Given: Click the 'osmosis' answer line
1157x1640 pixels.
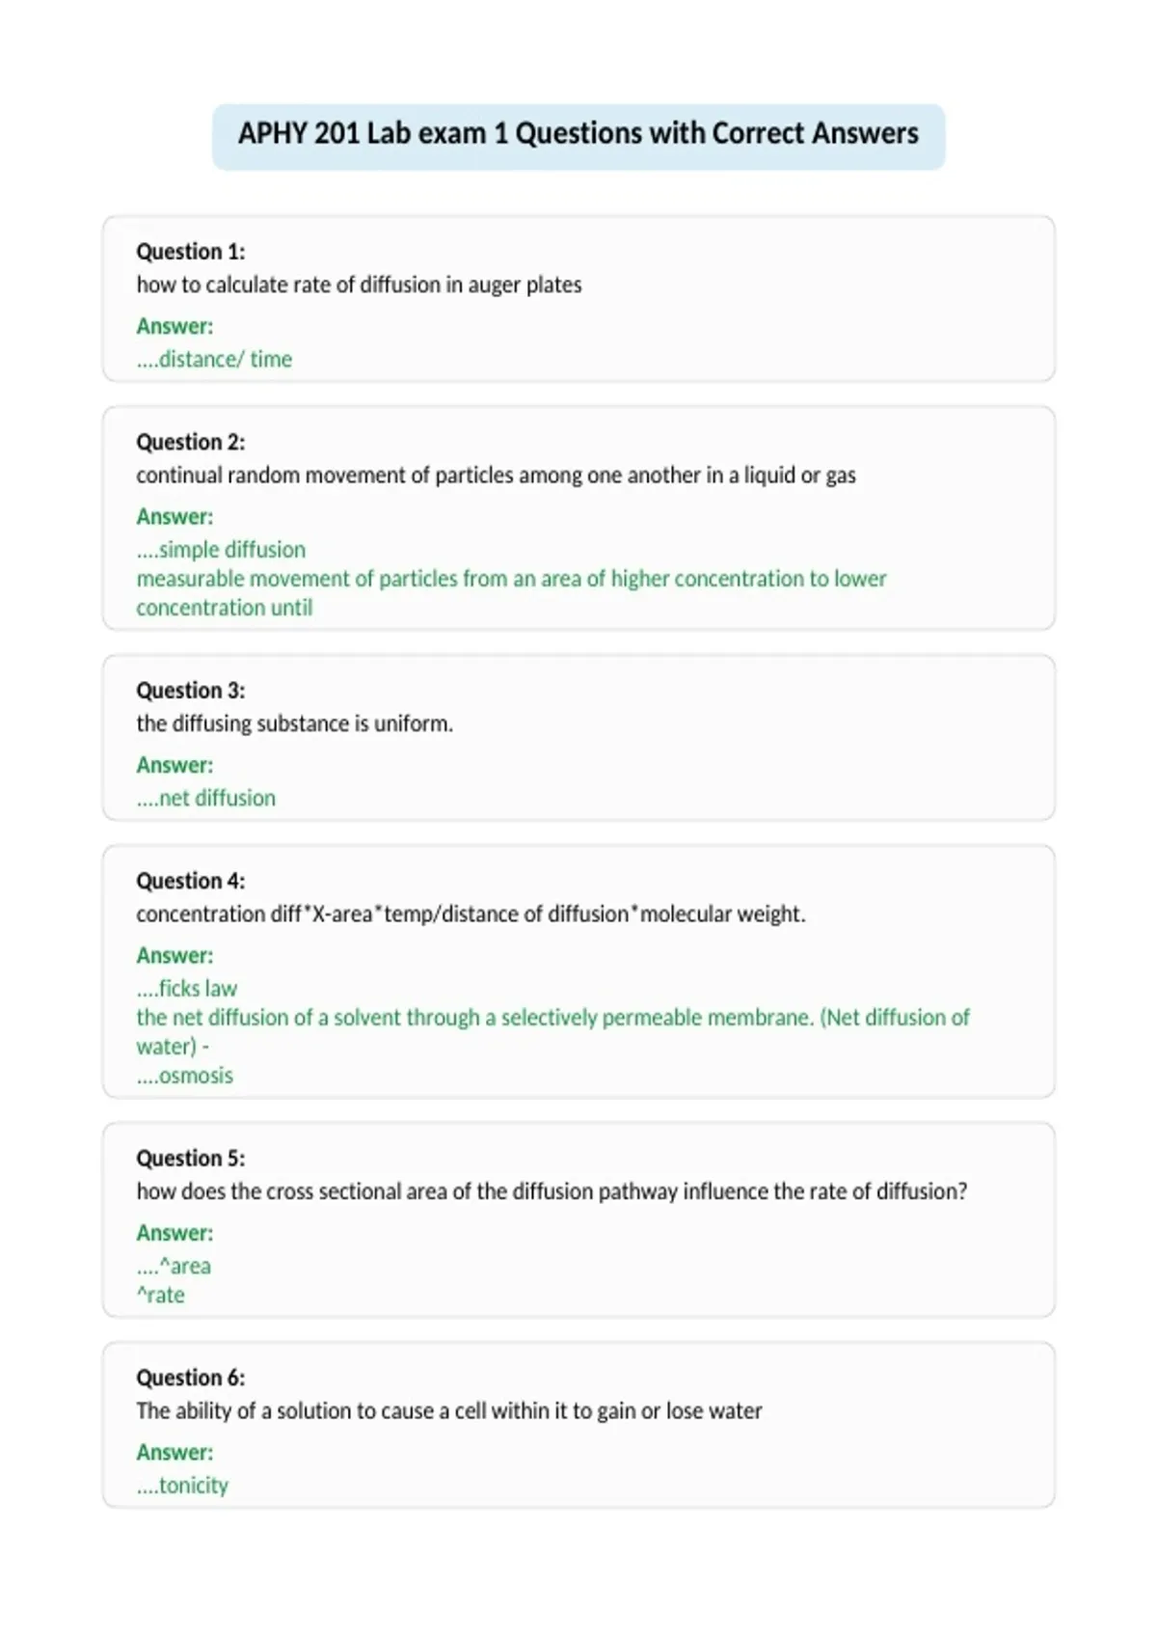Looking at the screenshot, I should [x=185, y=1076].
